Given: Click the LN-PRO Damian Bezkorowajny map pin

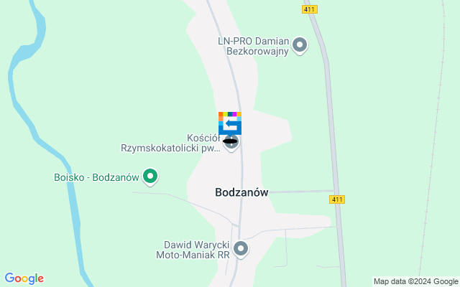Looking at the screenshot, I should pyautogui.click(x=300, y=46).
